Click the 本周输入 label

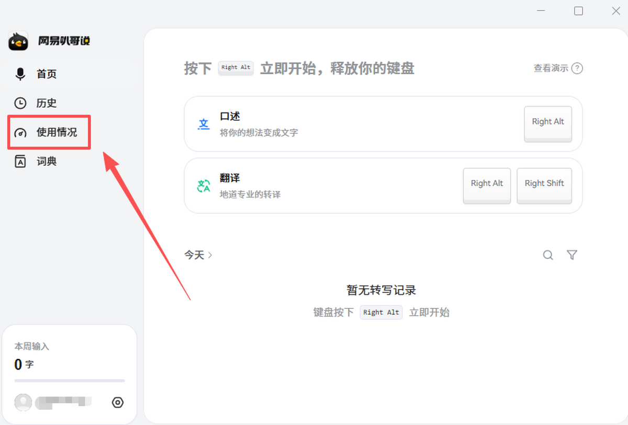point(31,347)
